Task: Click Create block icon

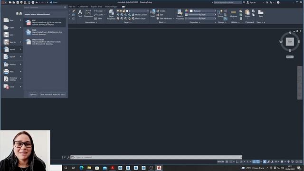Action: [158, 11]
